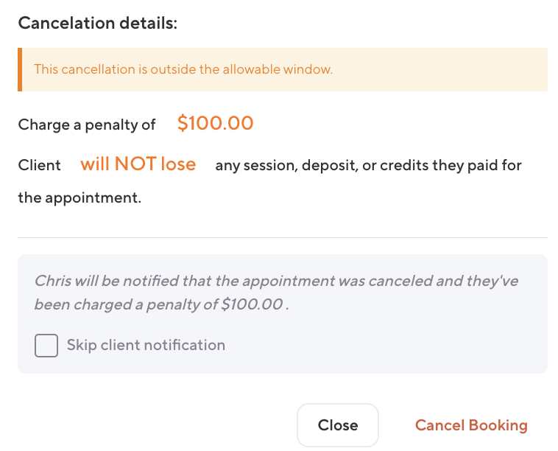
Task: Click the $100.00 amount in the italic message
Action: [252, 304]
